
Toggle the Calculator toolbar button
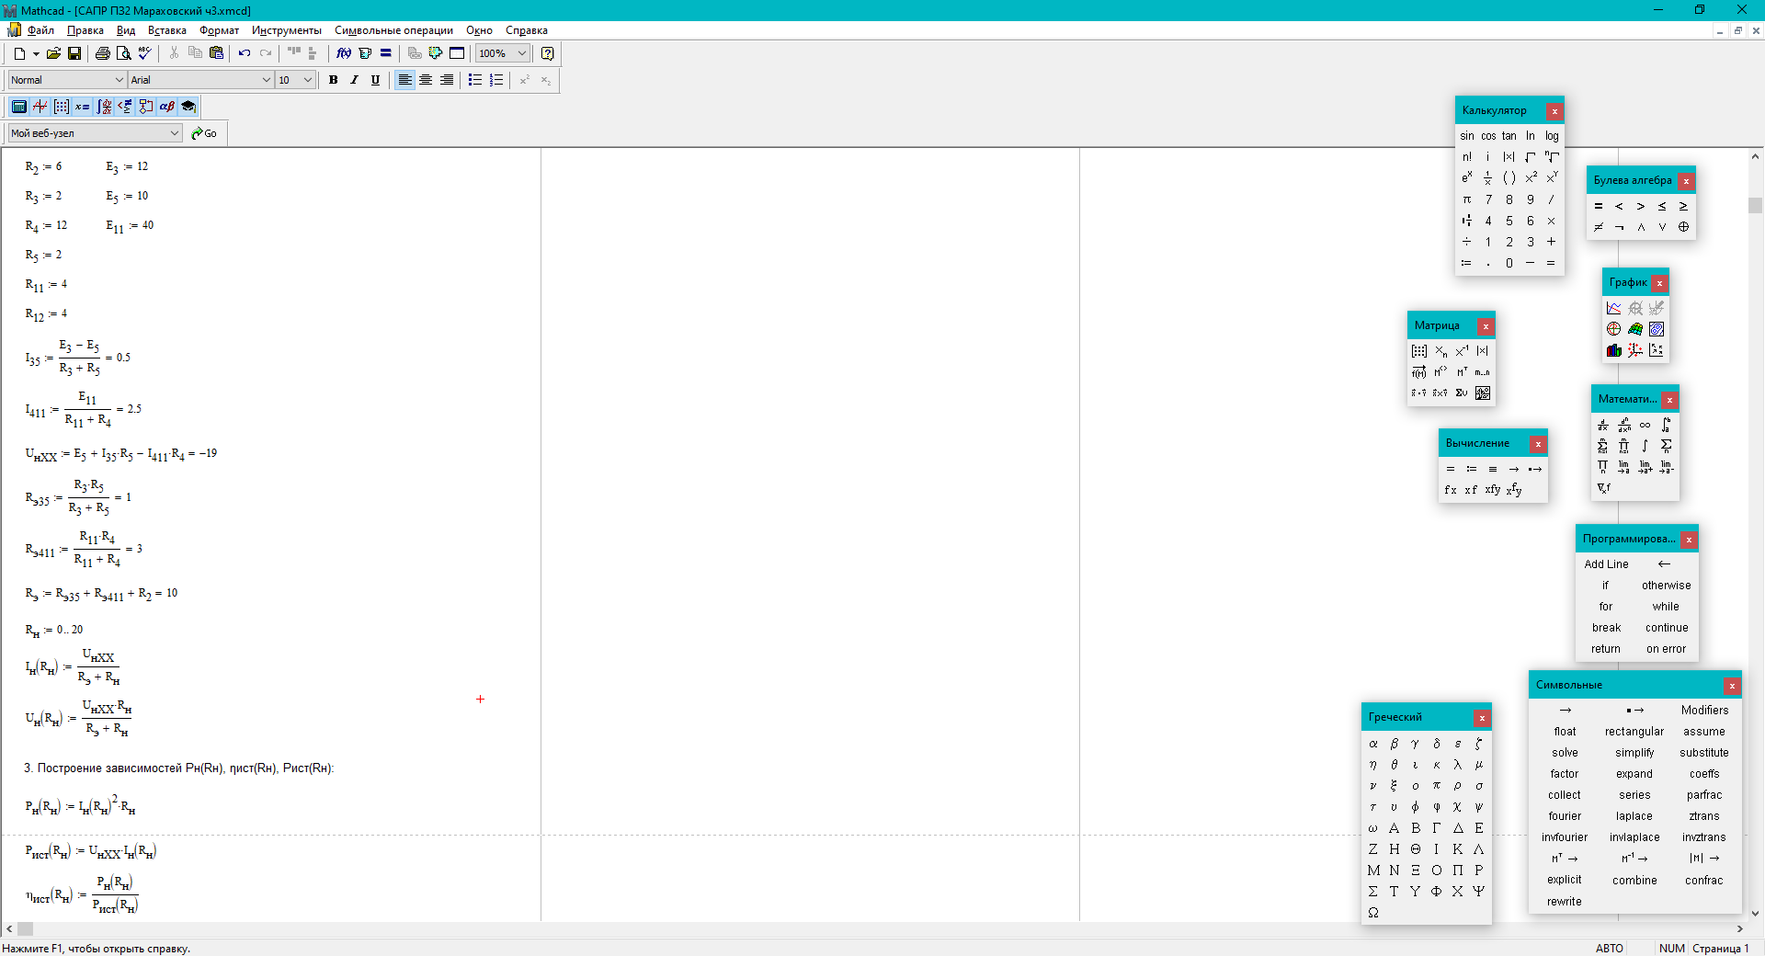[x=19, y=107]
